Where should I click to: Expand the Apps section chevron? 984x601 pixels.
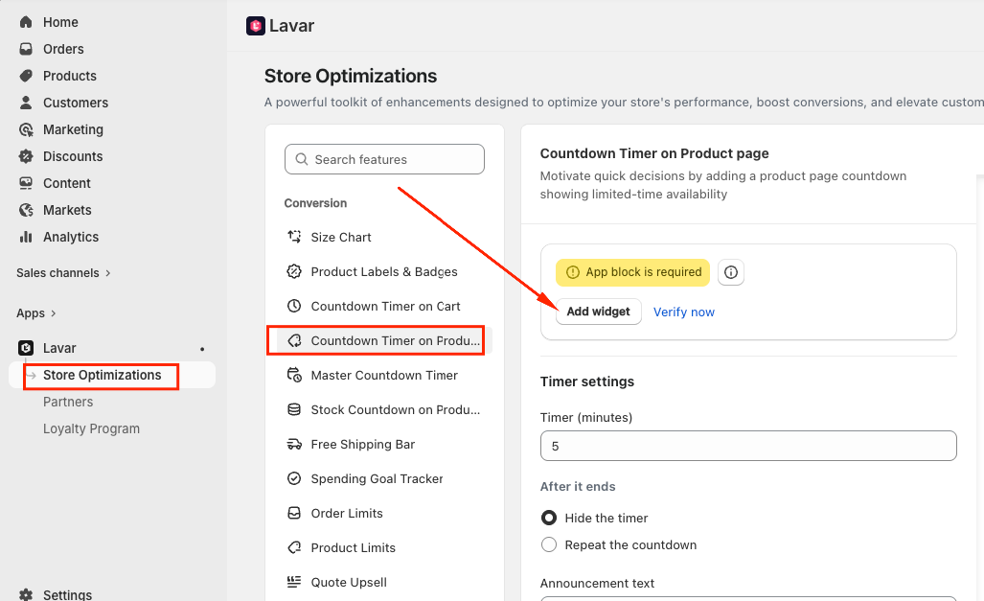pyautogui.click(x=54, y=312)
